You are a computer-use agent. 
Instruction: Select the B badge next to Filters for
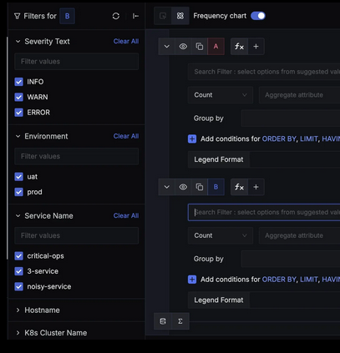[67, 16]
